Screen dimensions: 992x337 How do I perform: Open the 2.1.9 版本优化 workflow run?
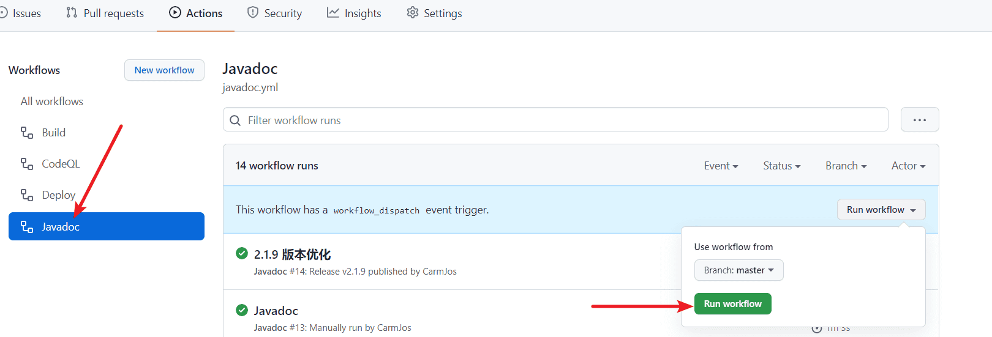point(292,254)
